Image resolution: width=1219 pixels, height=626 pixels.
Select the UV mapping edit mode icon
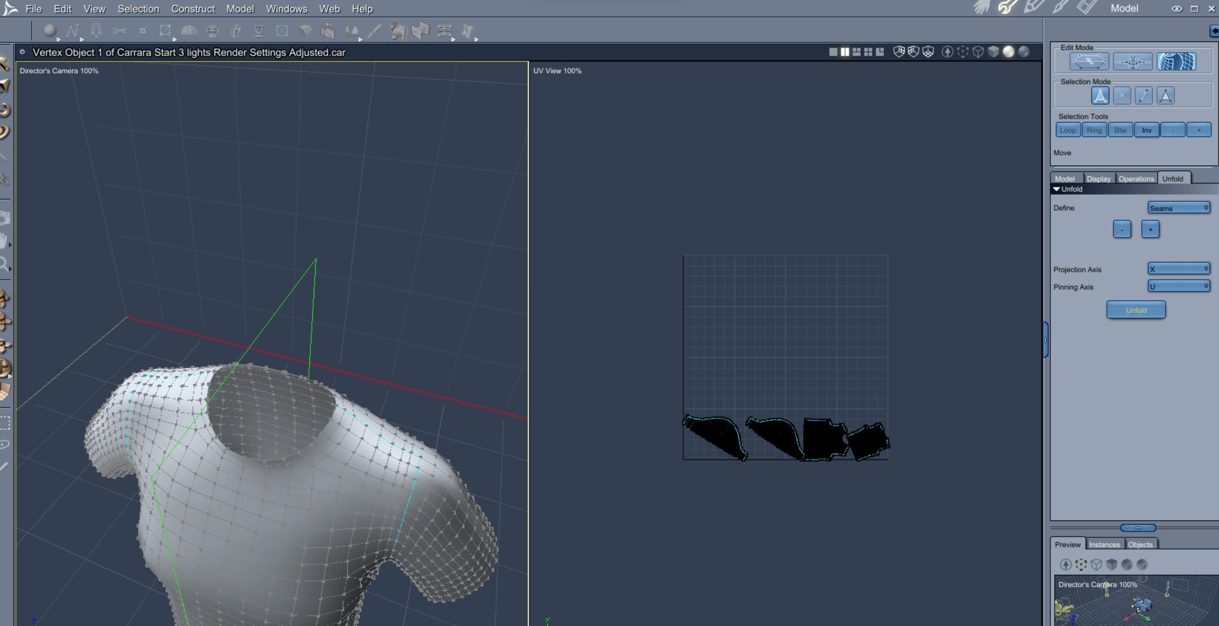pyautogui.click(x=1176, y=61)
